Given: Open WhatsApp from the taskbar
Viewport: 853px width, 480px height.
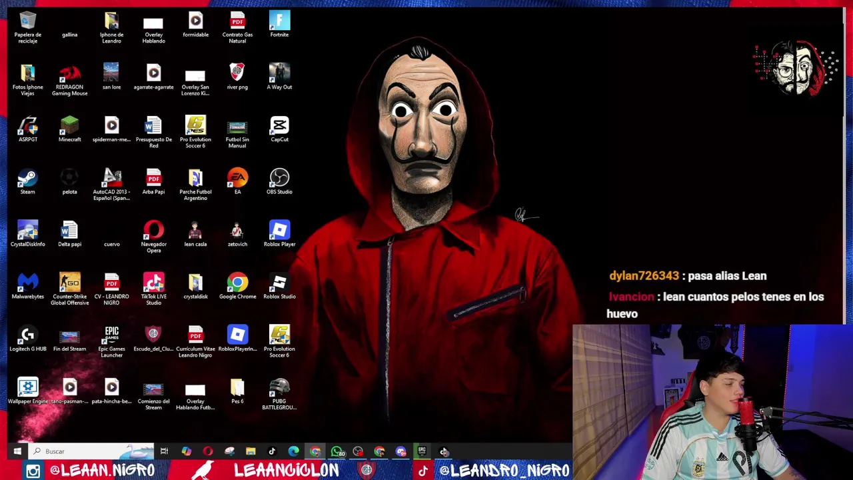Looking at the screenshot, I should click(x=337, y=451).
